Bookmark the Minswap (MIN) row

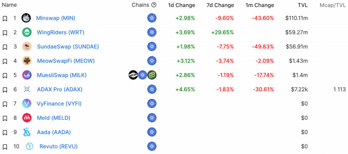tap(5, 18)
